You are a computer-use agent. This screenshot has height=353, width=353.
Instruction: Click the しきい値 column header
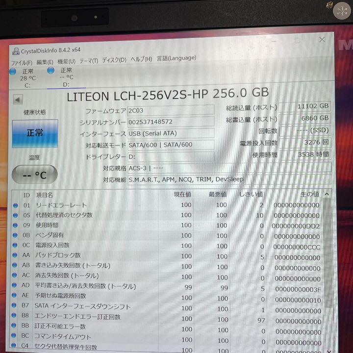click(x=251, y=194)
